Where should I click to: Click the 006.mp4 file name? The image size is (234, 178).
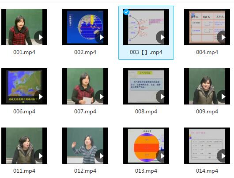click(24, 112)
